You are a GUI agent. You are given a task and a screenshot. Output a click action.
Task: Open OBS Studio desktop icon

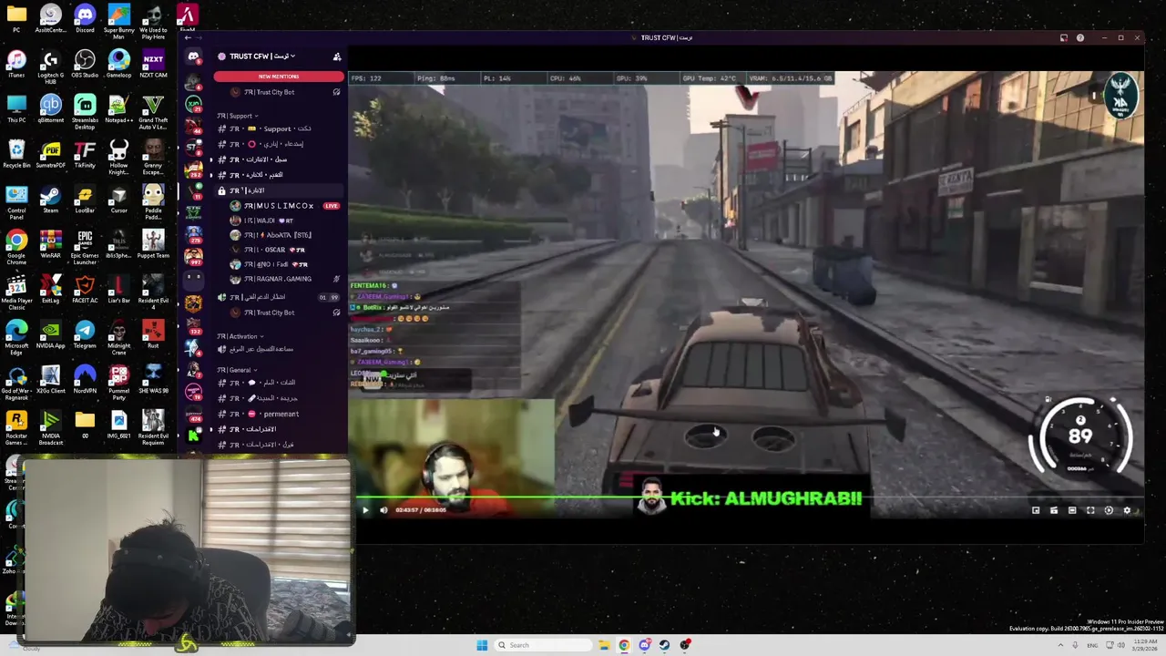tap(85, 64)
